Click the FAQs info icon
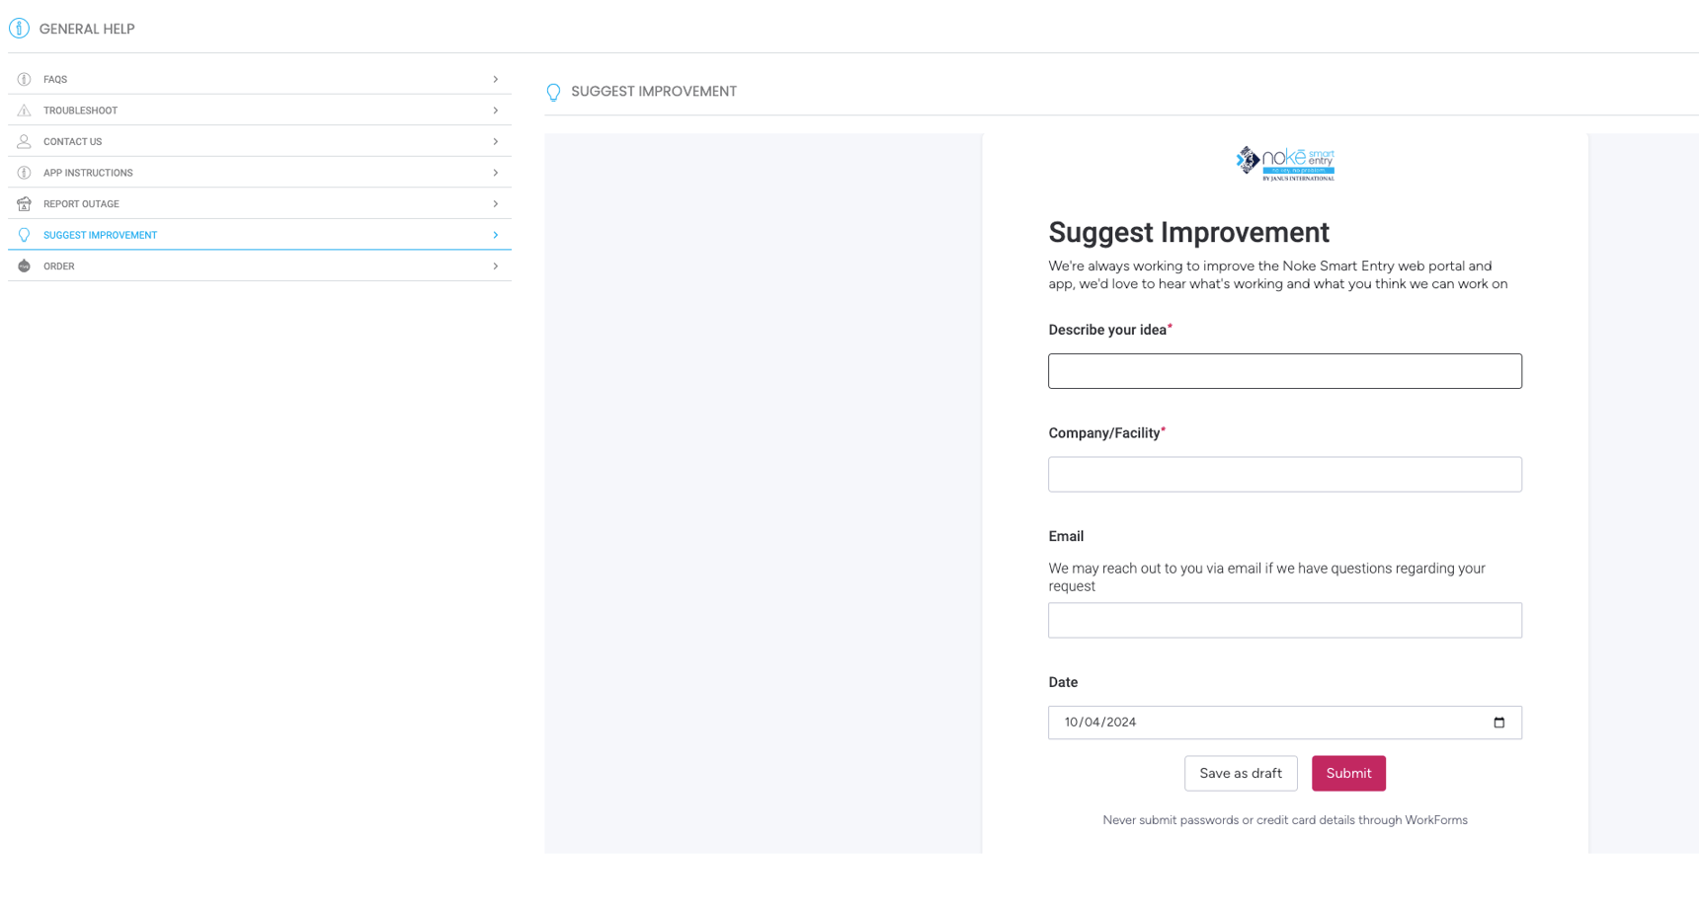Image resolution: width=1699 pixels, height=914 pixels. coord(24,79)
